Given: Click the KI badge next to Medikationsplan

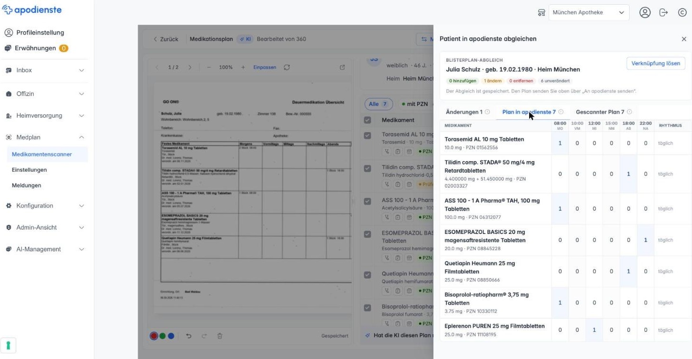Looking at the screenshot, I should 245,39.
